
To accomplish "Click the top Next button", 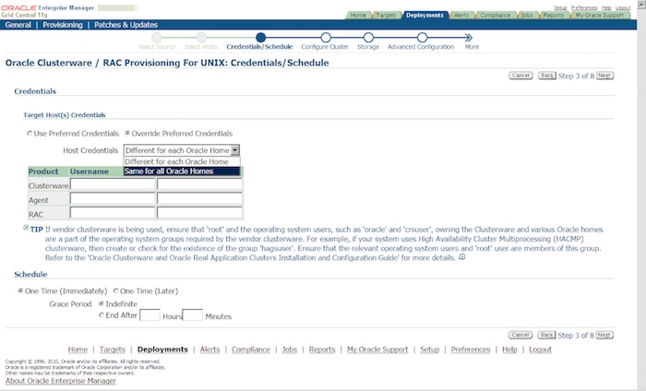I will (604, 76).
